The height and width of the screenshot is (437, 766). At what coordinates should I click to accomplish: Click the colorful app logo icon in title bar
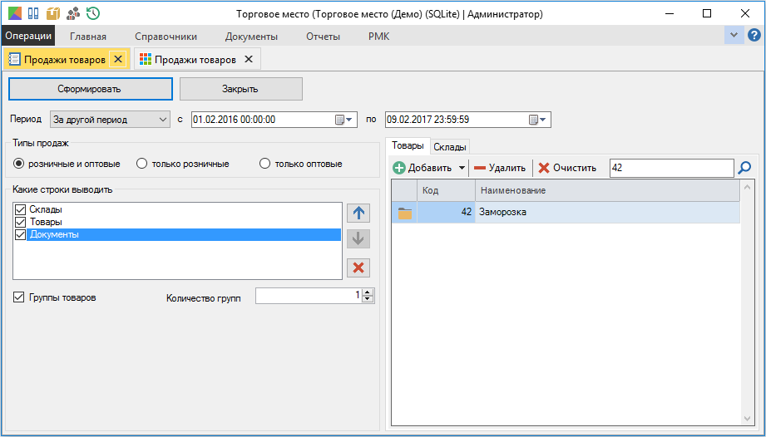[15, 13]
